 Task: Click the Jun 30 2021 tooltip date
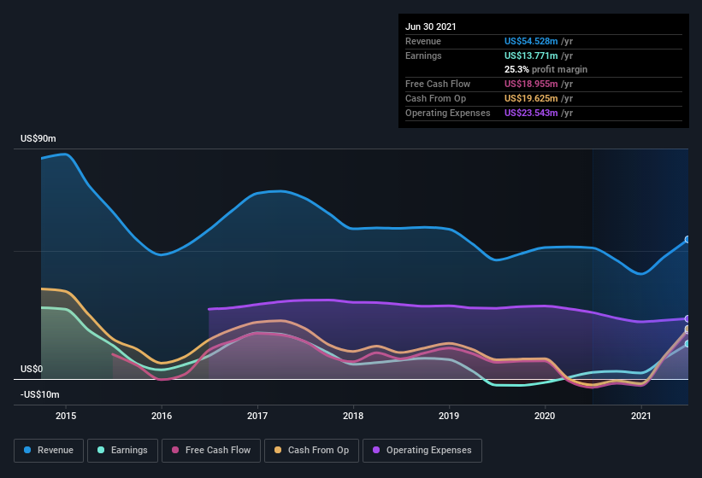point(431,26)
